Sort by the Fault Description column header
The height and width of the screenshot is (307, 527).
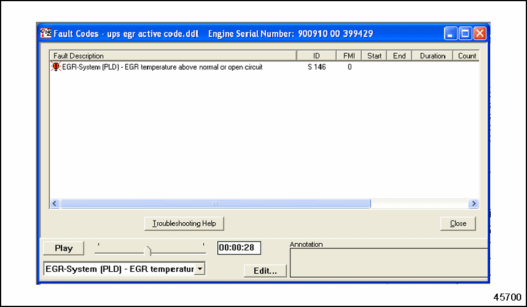point(173,56)
